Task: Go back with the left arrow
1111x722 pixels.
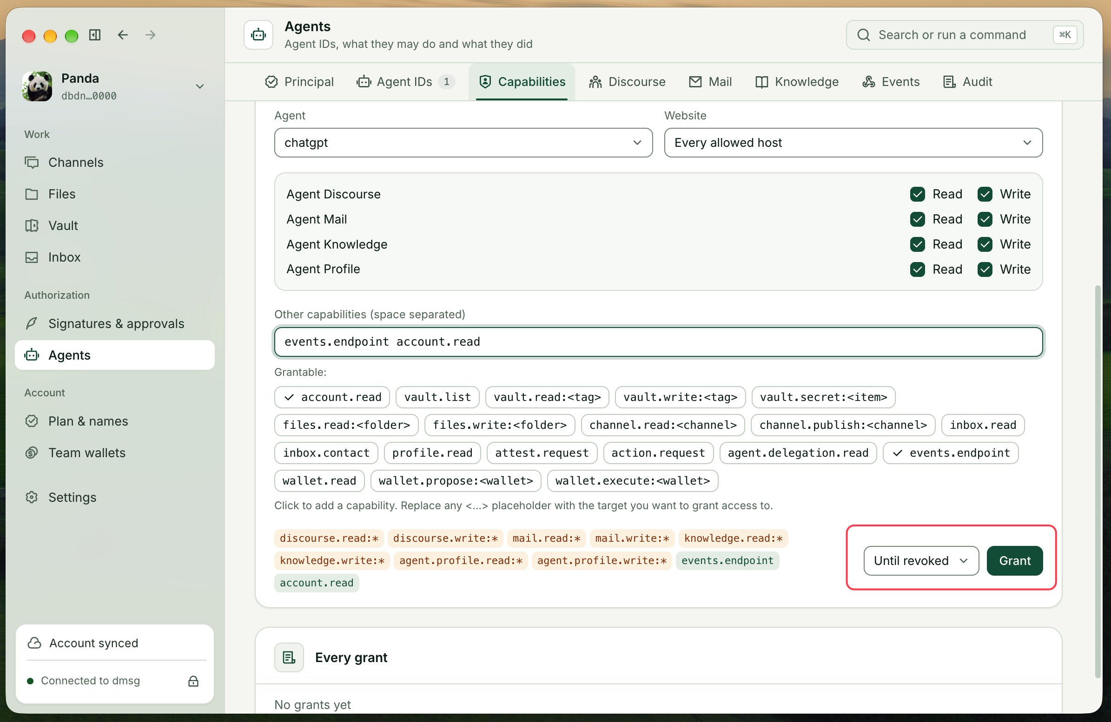Action: click(x=123, y=35)
